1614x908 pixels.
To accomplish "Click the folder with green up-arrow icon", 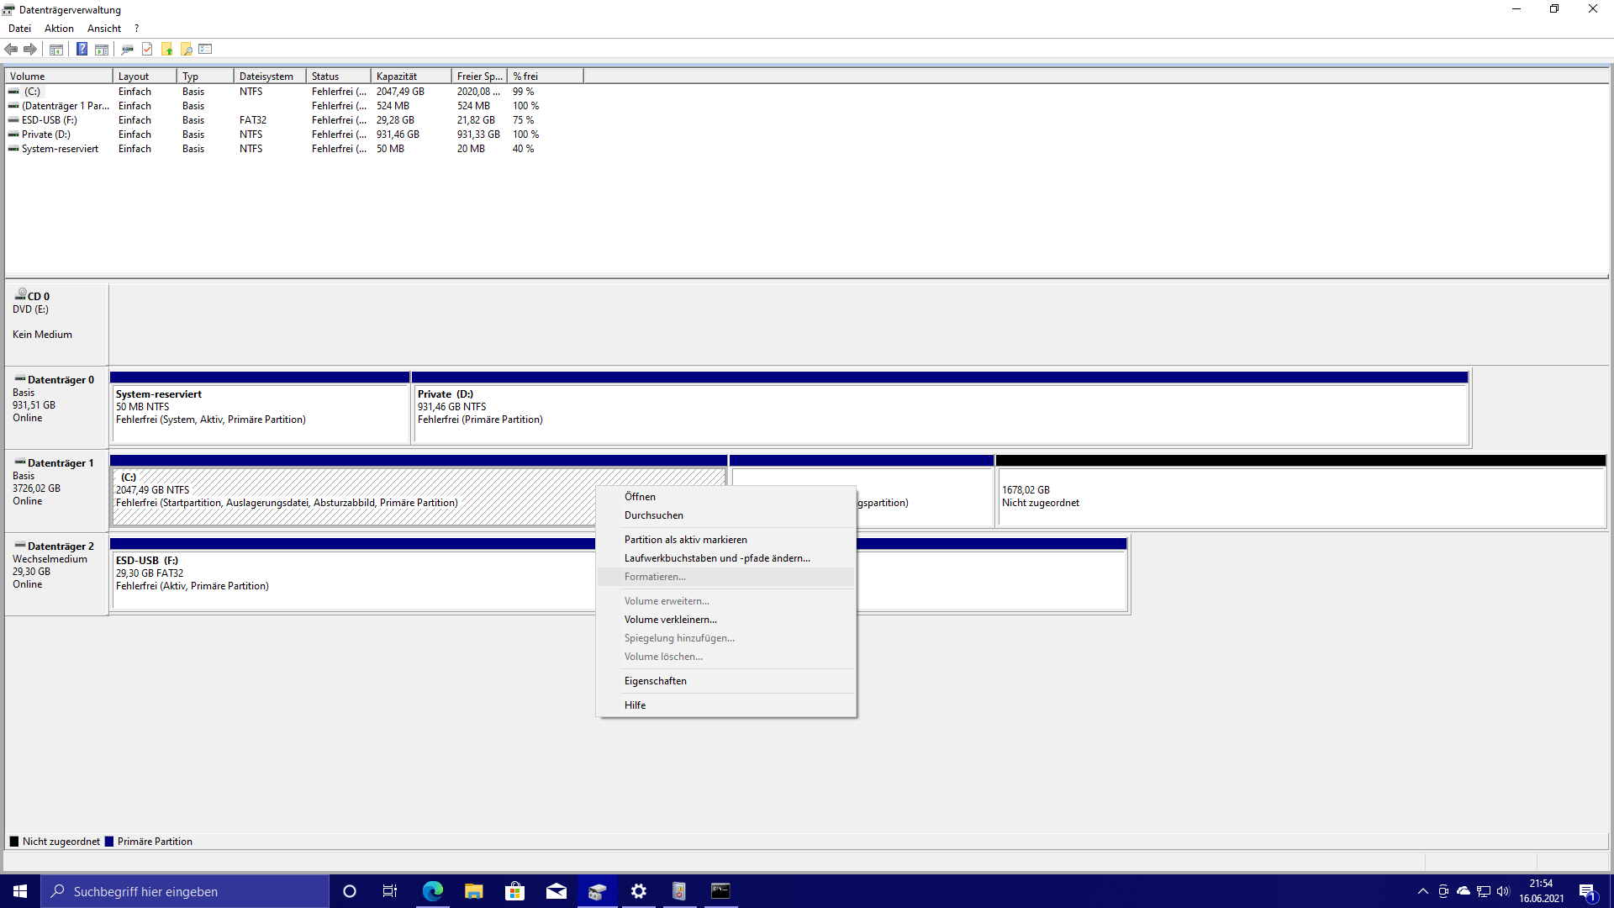I will tap(167, 49).
